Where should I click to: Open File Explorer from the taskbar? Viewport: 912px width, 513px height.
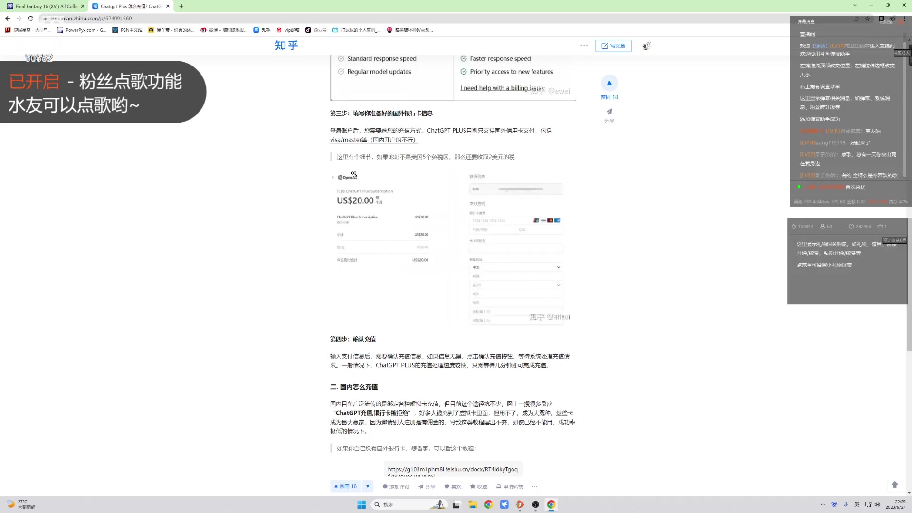coord(472,504)
